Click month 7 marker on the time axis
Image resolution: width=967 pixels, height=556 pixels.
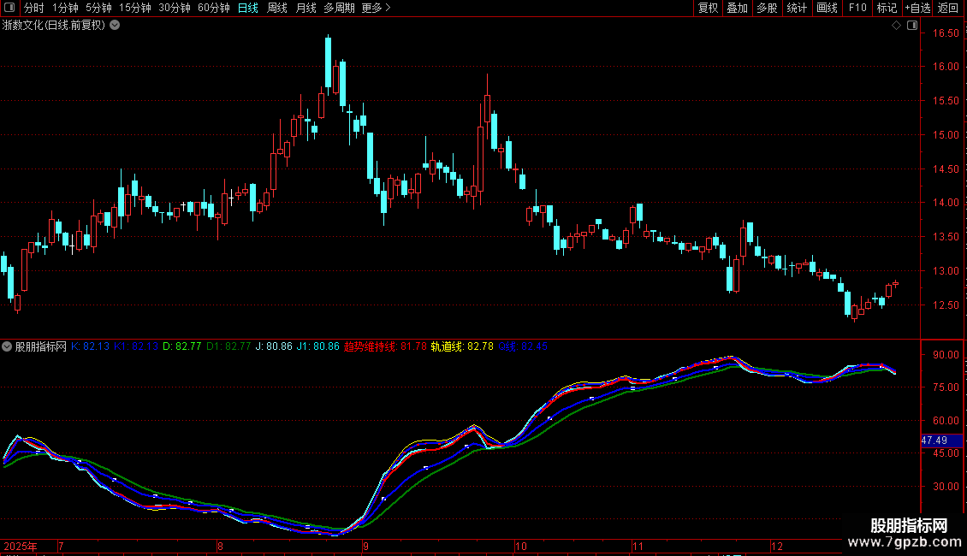pyautogui.click(x=61, y=546)
